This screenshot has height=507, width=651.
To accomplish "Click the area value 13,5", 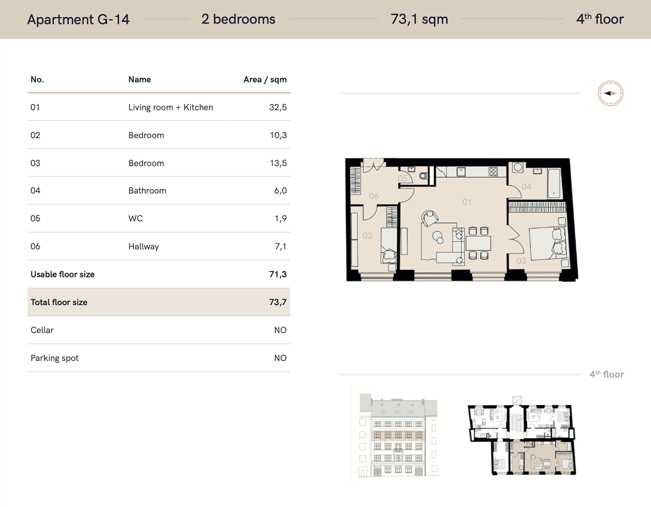I will click(278, 163).
